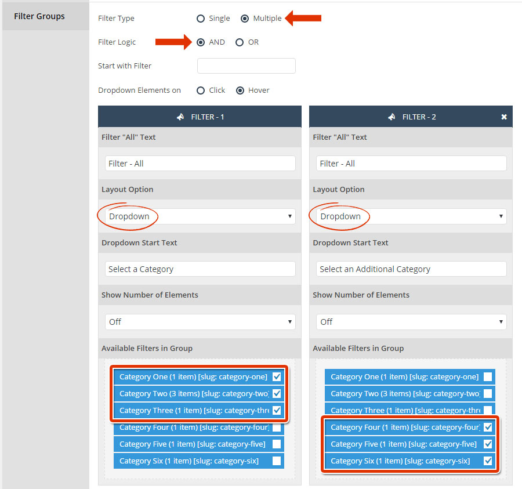
Task: Open Filter 1 Layout Option dropdown
Action: 200,216
